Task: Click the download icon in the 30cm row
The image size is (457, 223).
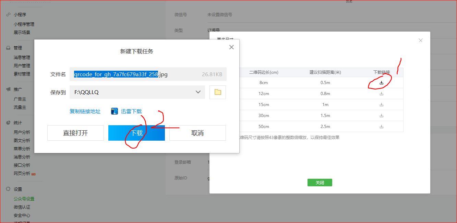Action: pos(382,116)
